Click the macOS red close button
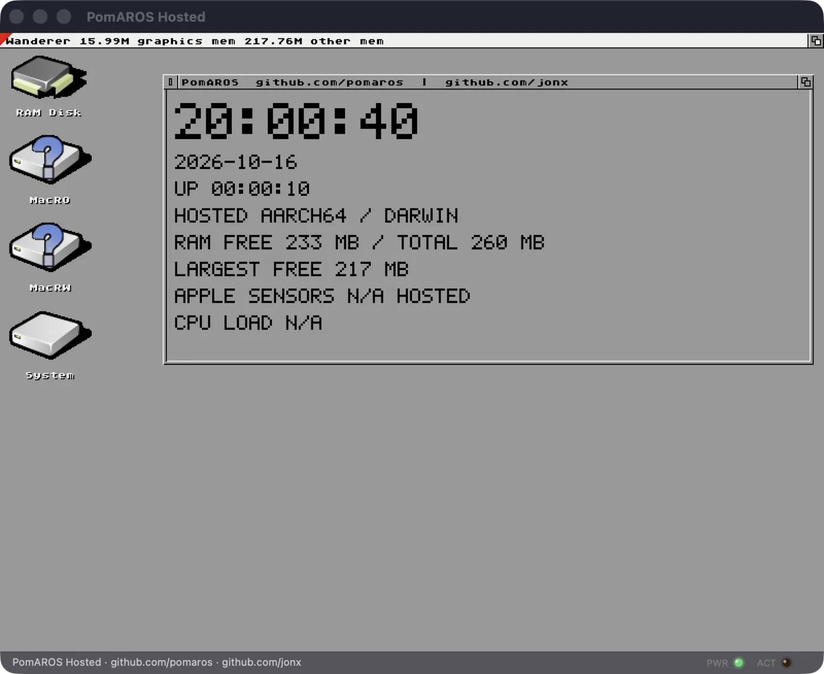Viewport: 824px width, 674px height. (16, 16)
